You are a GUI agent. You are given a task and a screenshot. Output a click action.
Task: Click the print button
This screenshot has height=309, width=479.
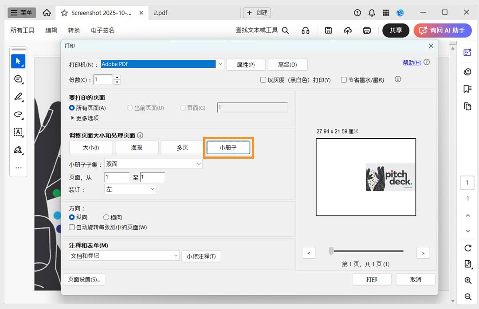click(372, 279)
